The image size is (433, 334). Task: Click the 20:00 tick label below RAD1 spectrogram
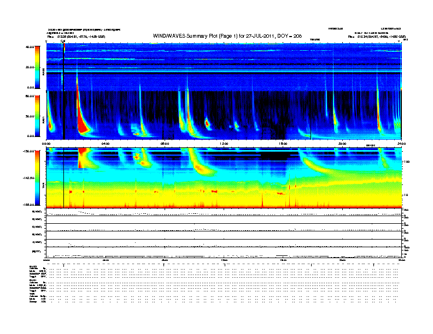pyautogui.click(x=342, y=144)
